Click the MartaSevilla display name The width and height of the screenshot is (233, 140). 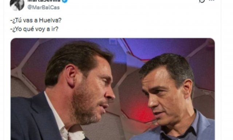click(44, 1)
